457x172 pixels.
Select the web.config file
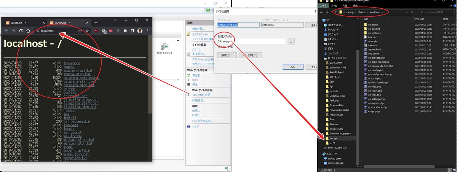[x=374, y=54]
